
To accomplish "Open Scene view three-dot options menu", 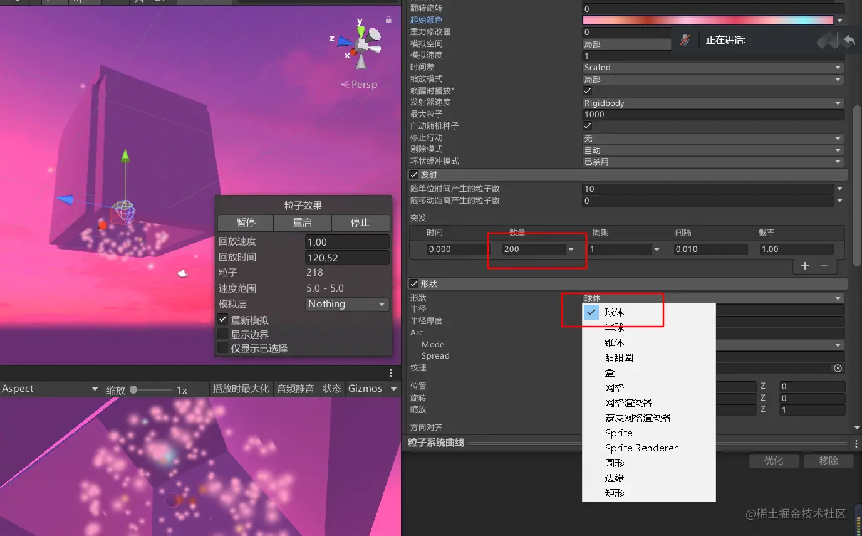I will pos(391,373).
